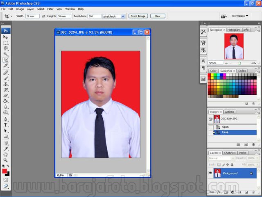Go to Bridge from options bar

(224, 16)
